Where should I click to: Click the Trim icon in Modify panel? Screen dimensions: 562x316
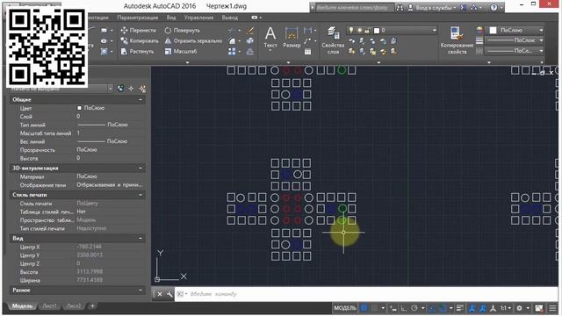tap(232, 31)
